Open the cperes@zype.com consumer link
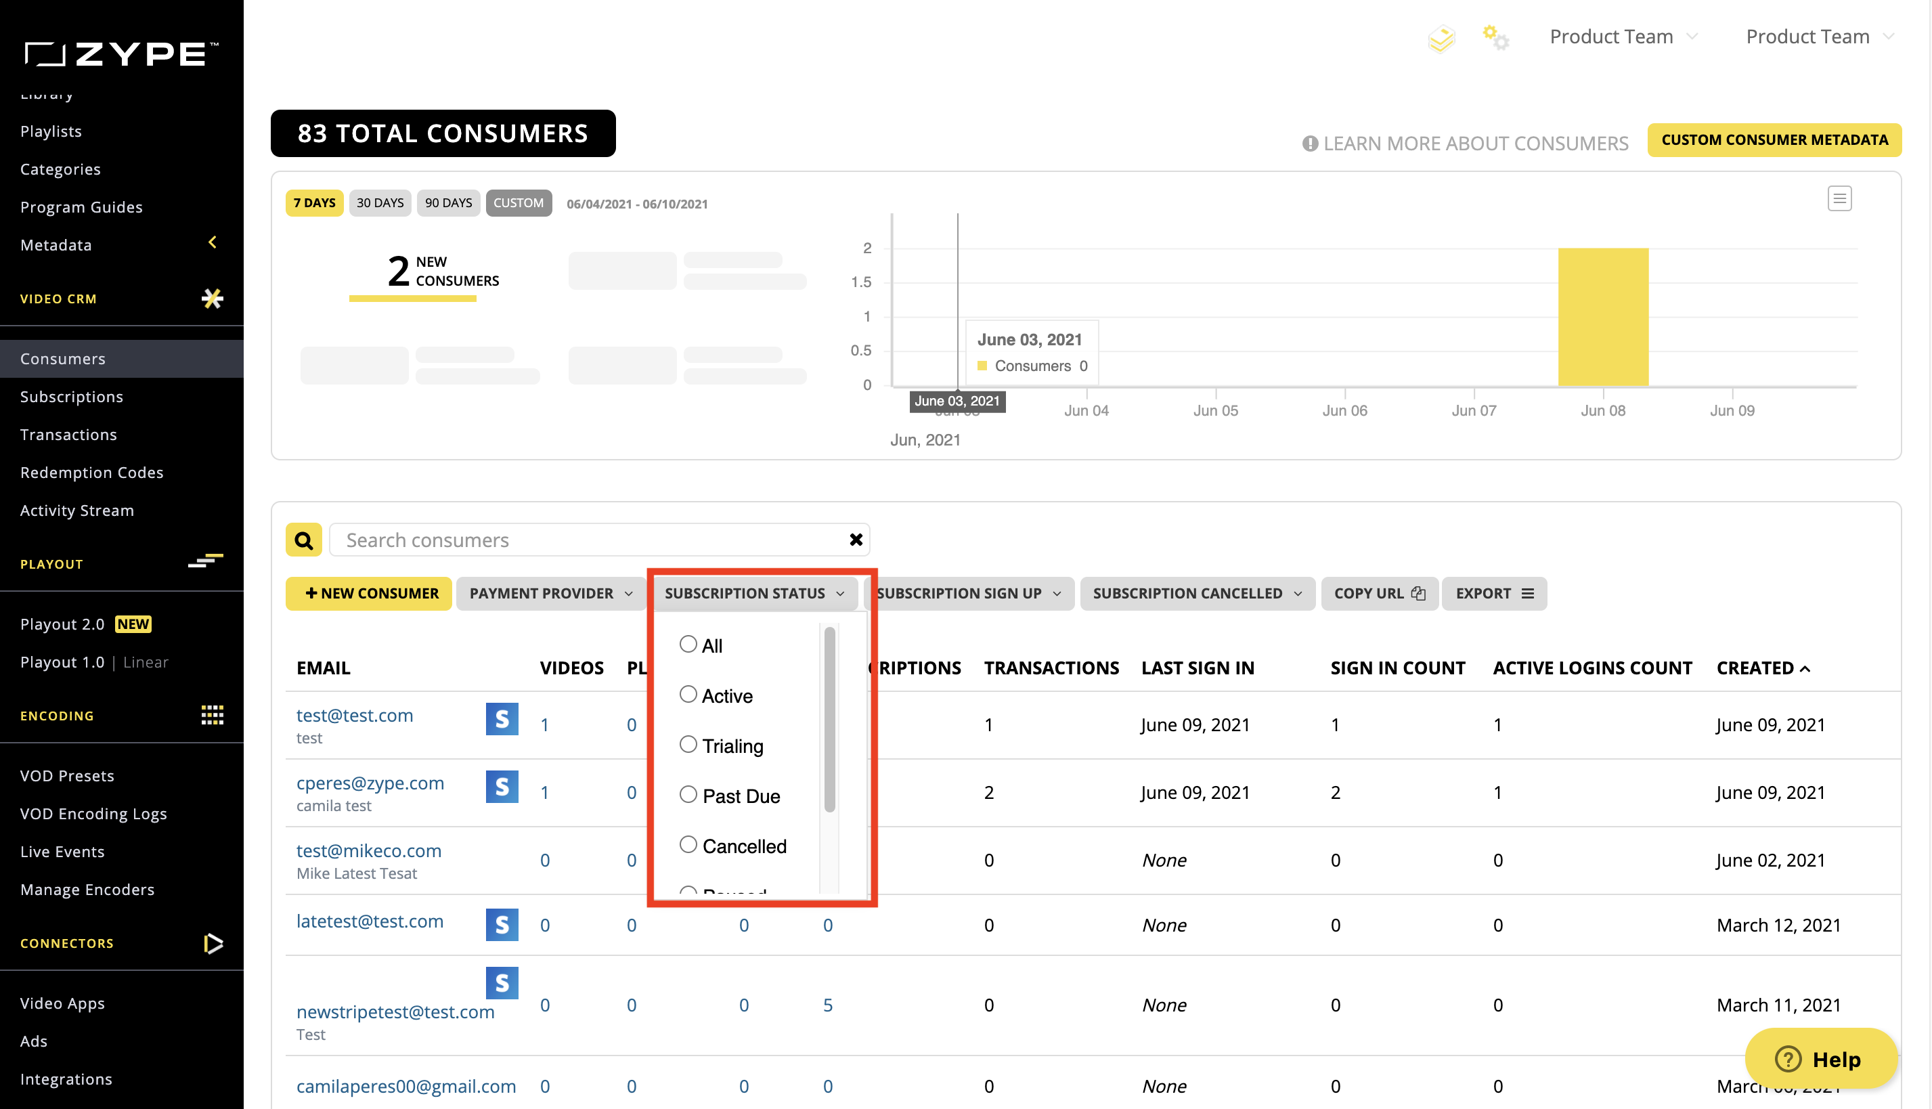Screen dimensions: 1932x1109 coord(370,783)
